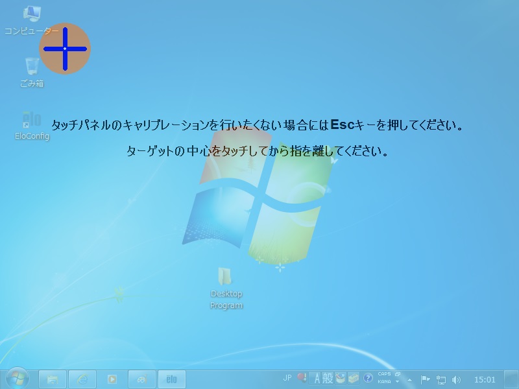Open the Paint taskbar button
The height and width of the screenshot is (389, 519).
[142, 379]
